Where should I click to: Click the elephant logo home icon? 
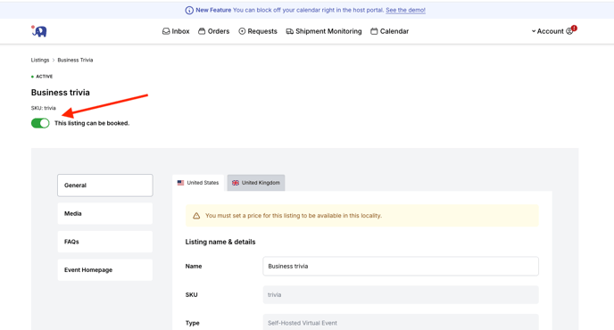pos(39,31)
